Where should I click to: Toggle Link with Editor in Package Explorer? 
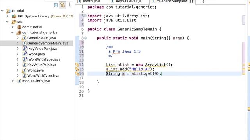click(x=62, y=5)
